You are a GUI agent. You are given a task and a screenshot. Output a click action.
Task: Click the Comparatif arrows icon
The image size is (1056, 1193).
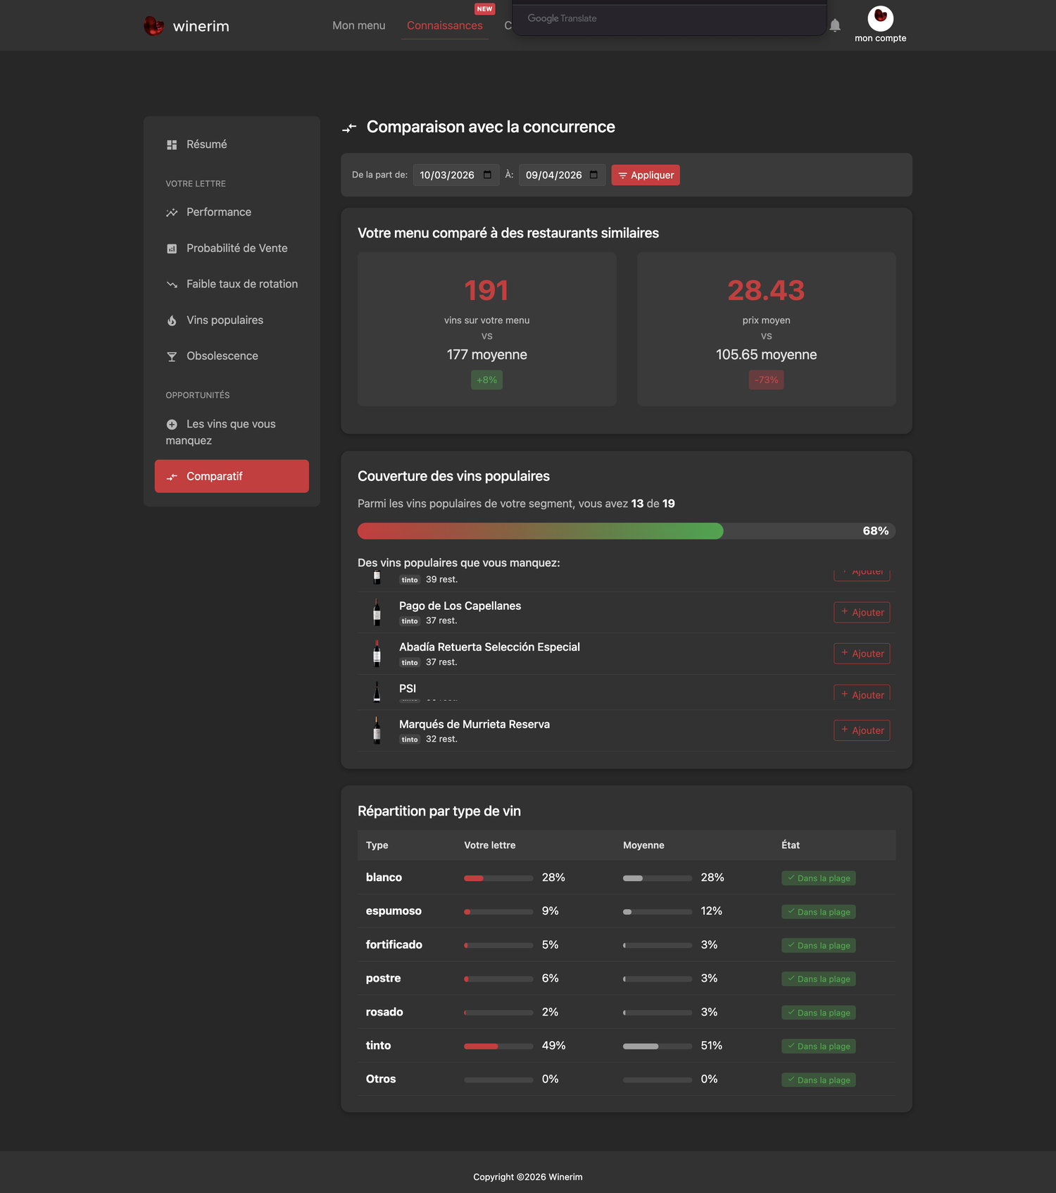coord(172,477)
